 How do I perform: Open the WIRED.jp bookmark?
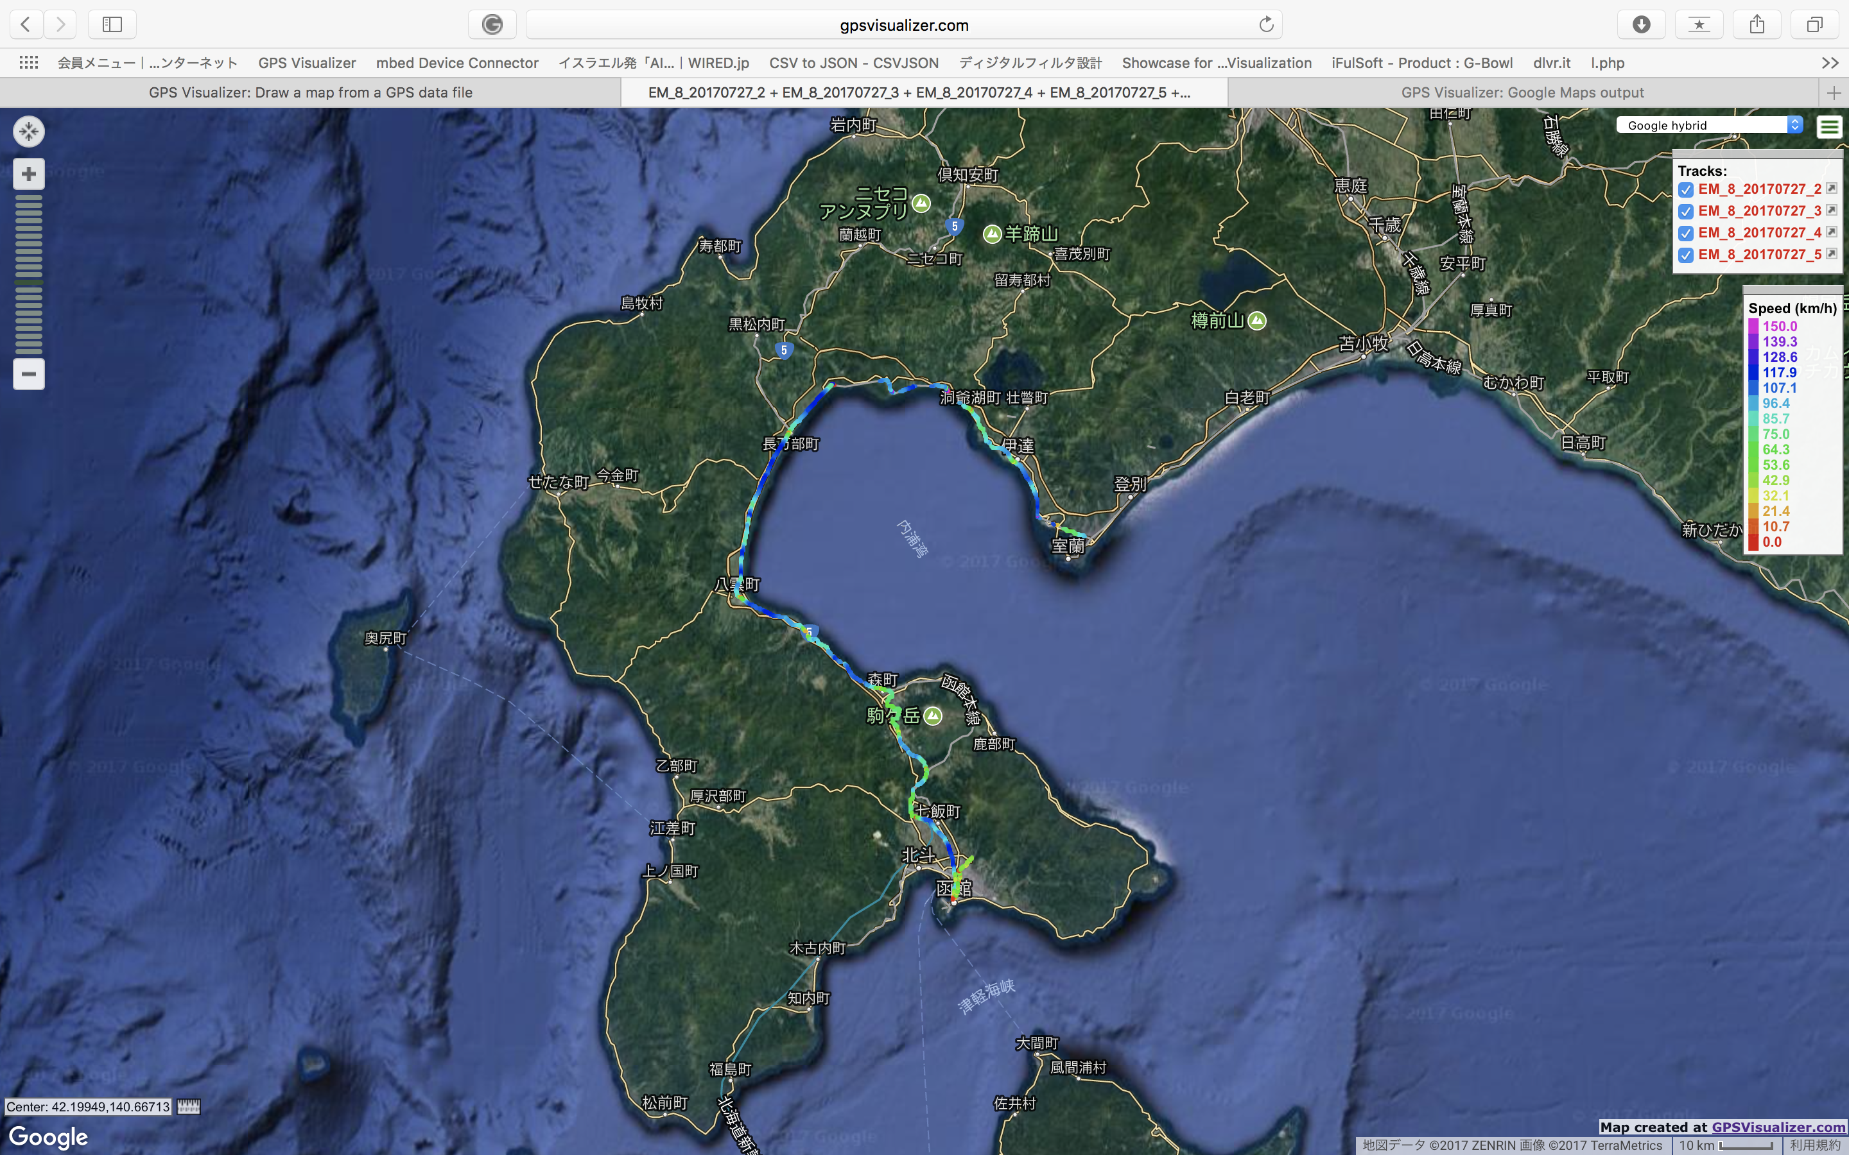[x=654, y=63]
